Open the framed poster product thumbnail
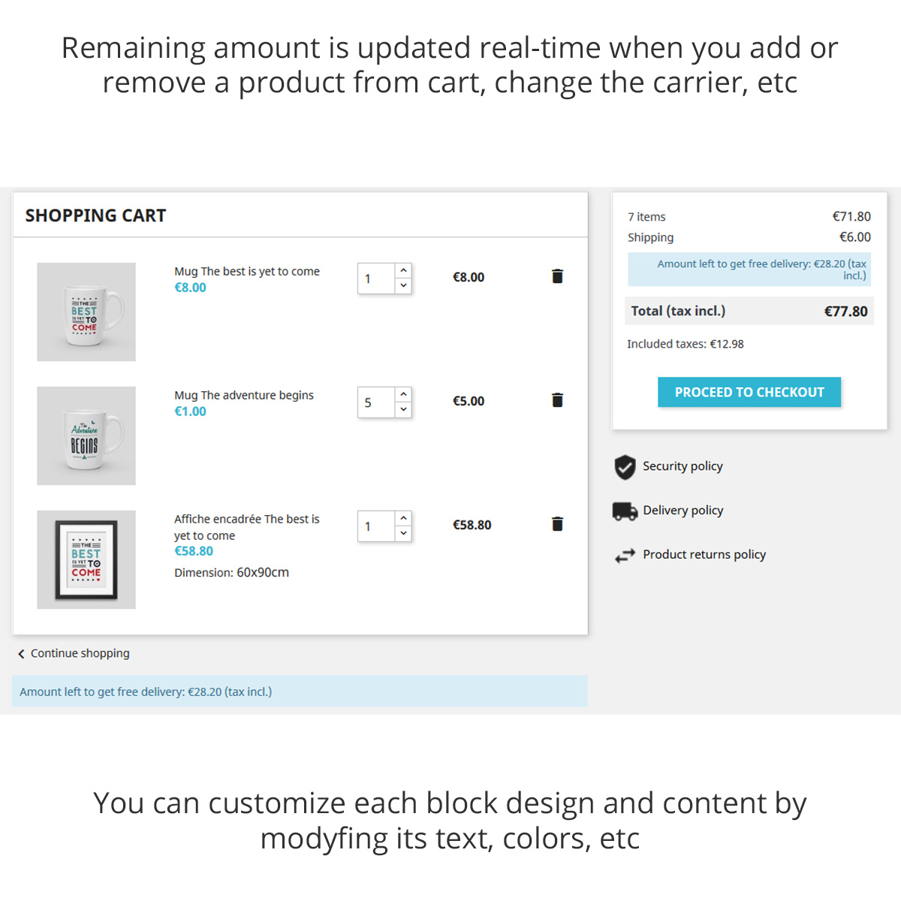The image size is (901, 901). pyautogui.click(x=86, y=559)
